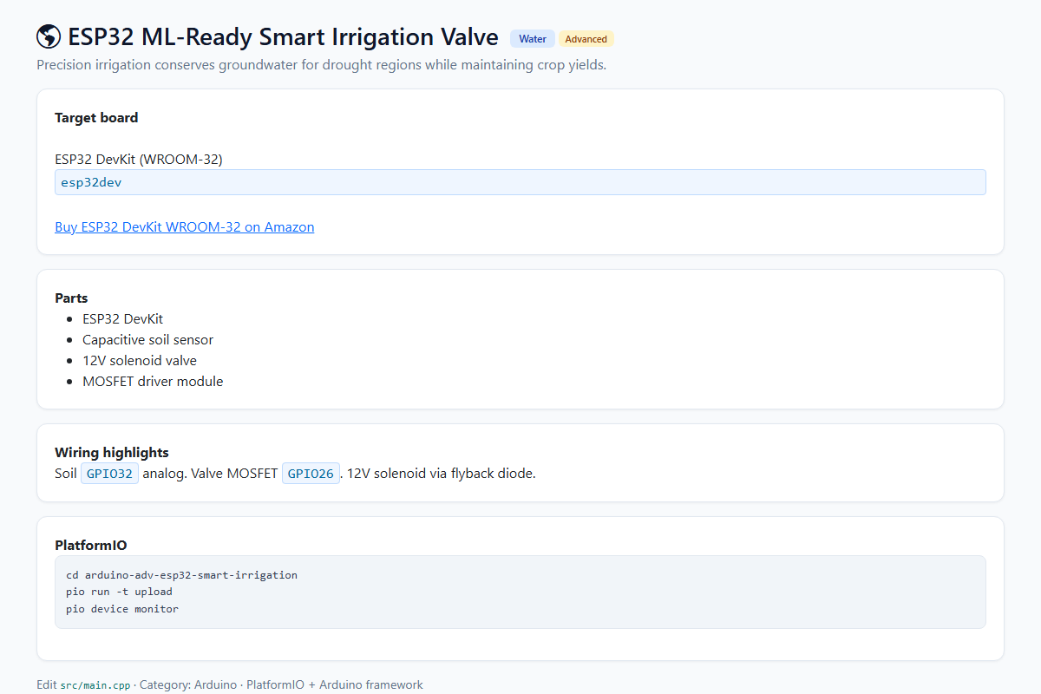Image resolution: width=1041 pixels, height=694 pixels.
Task: Click the Parts heading
Action: point(71,298)
